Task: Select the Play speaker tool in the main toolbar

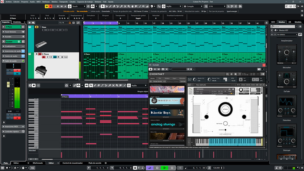Action: 143,6
